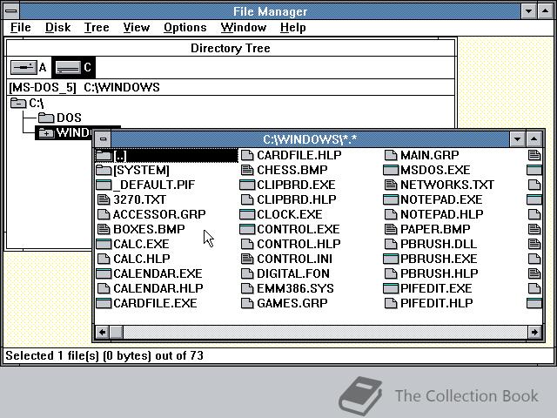Open the File Manager control menu box
The height and width of the screenshot is (418, 557).
[11, 11]
